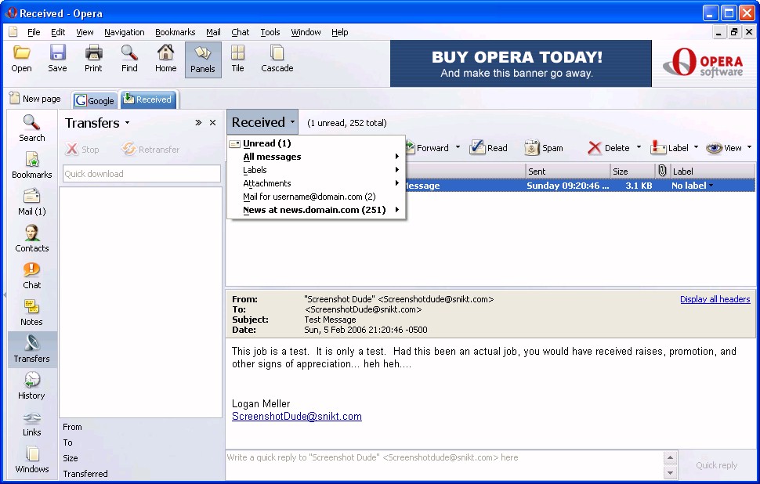The height and width of the screenshot is (484, 760).
Task: Open the Chat panel in sidebar
Action: point(32,276)
